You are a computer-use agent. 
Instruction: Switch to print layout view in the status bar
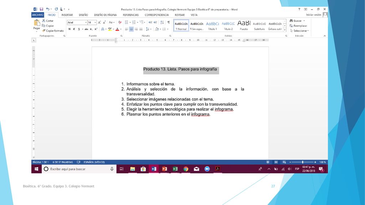(276, 162)
